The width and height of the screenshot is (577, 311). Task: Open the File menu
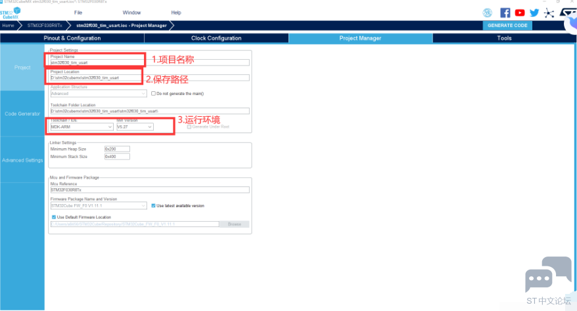pos(78,12)
